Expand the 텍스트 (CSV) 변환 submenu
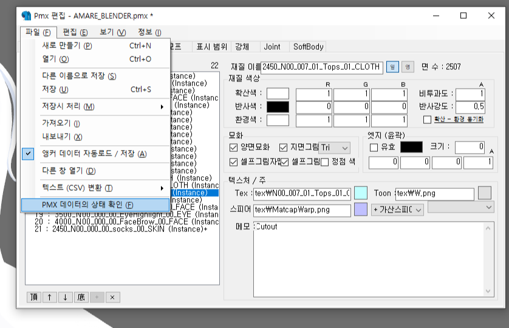The height and width of the screenshot is (328, 509). tap(95, 188)
